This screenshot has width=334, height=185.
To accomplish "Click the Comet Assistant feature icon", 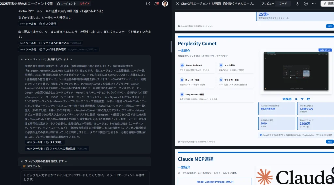I will click(x=182, y=65).
